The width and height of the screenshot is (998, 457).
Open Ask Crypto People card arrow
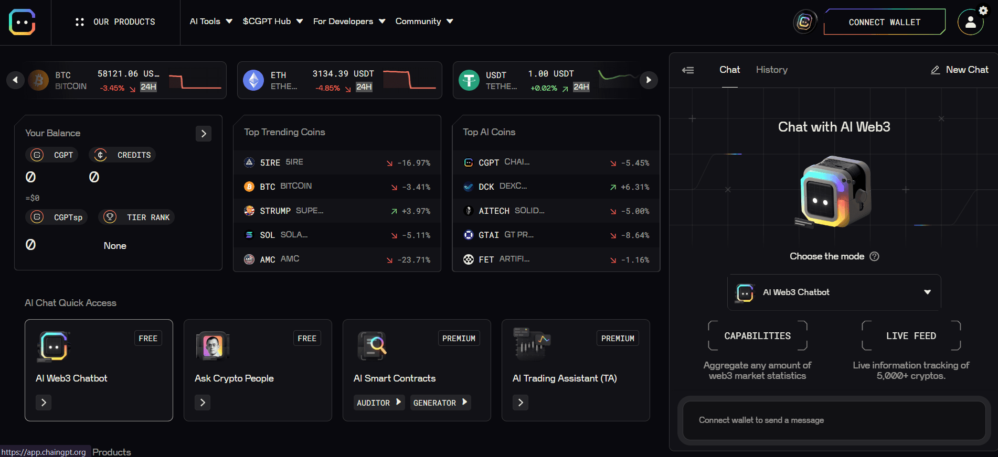tap(203, 402)
